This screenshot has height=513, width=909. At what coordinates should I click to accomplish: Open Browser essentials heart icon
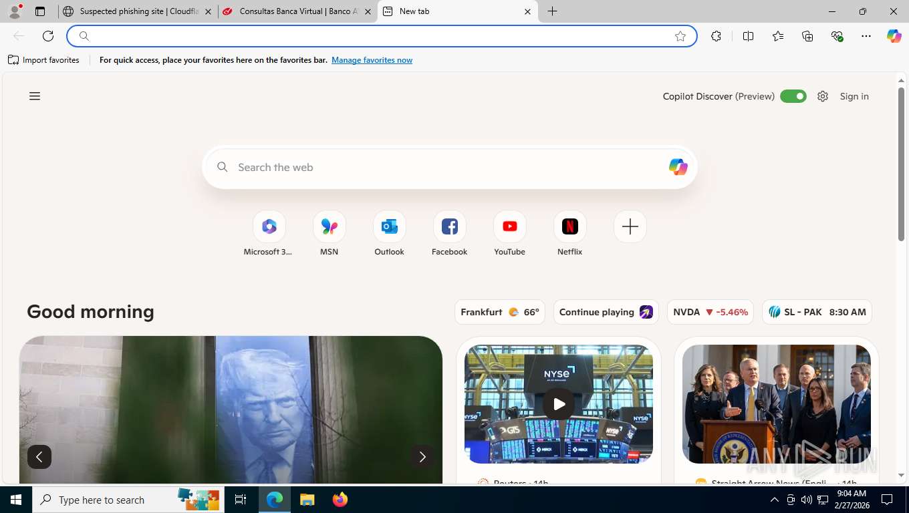[x=837, y=36]
